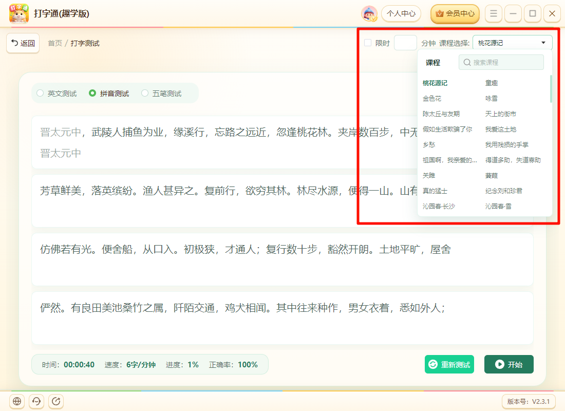Click the globe icon in bottom bar
The height and width of the screenshot is (411, 565).
[x=17, y=401]
